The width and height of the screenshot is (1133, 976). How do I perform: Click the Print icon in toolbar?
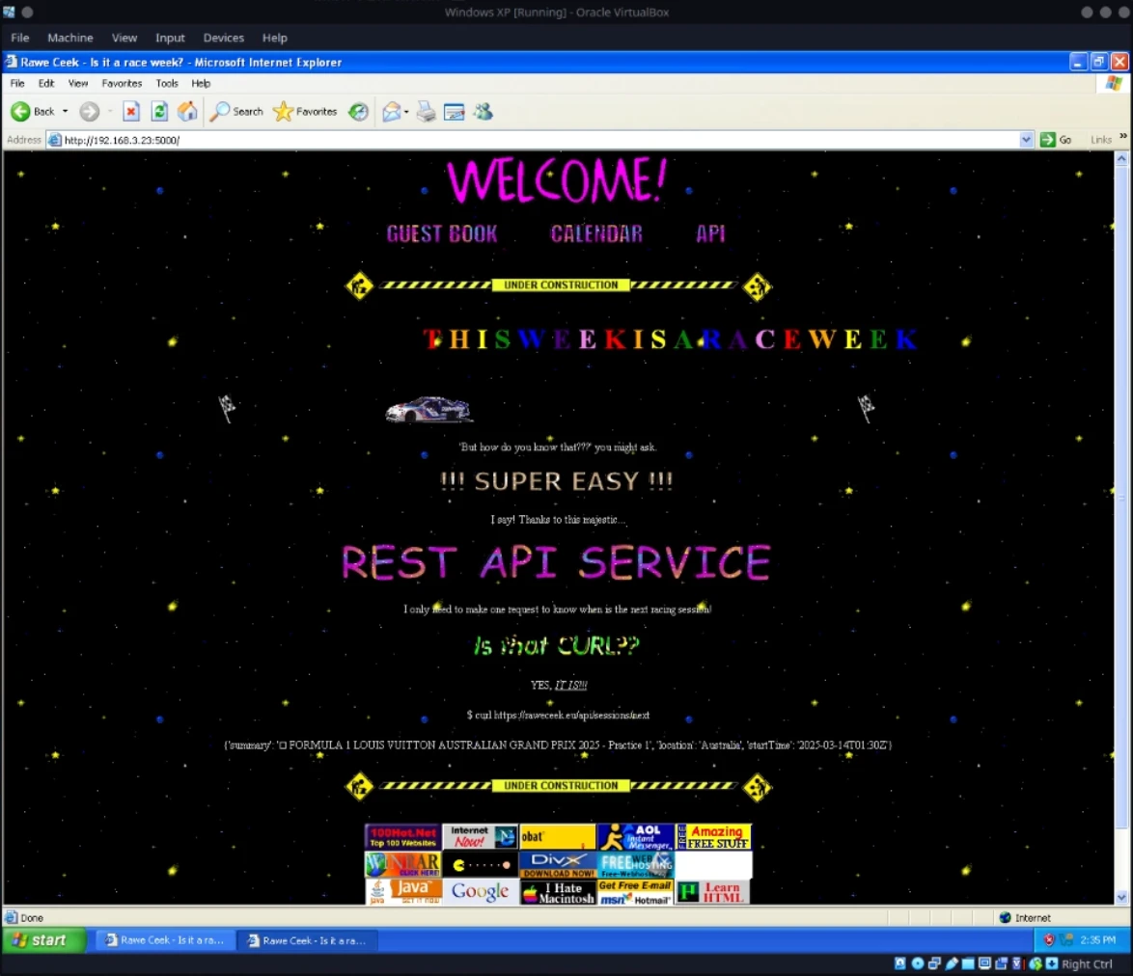(426, 112)
